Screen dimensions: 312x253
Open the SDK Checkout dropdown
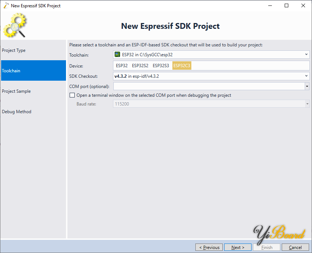click(306, 76)
